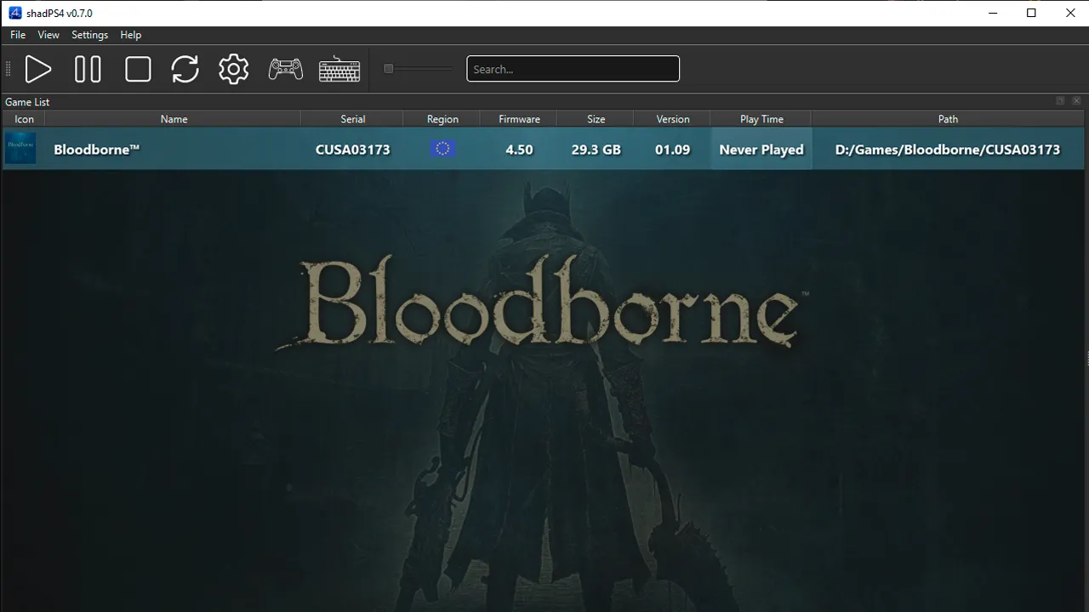Click the toolbar drag handle grip

9,70
